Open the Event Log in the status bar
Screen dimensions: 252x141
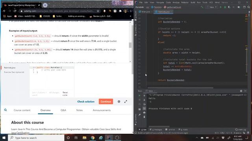241,130
